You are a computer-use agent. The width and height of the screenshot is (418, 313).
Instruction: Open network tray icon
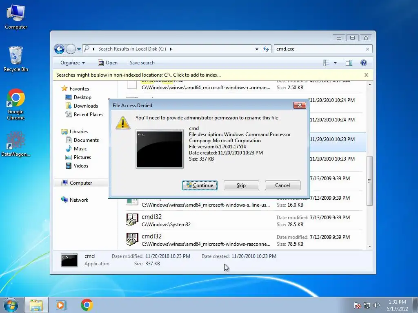click(367, 305)
